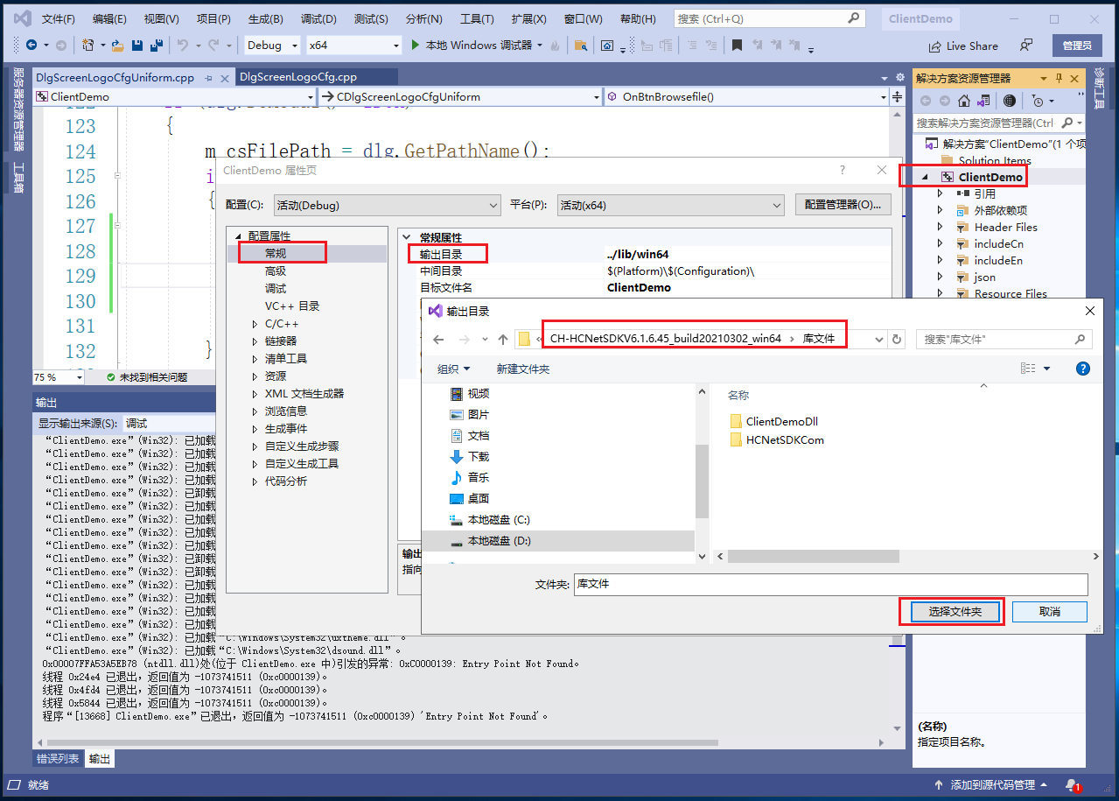Click the split editor icon by navigation bar
This screenshot has width=1119, height=801.
pos(897,96)
